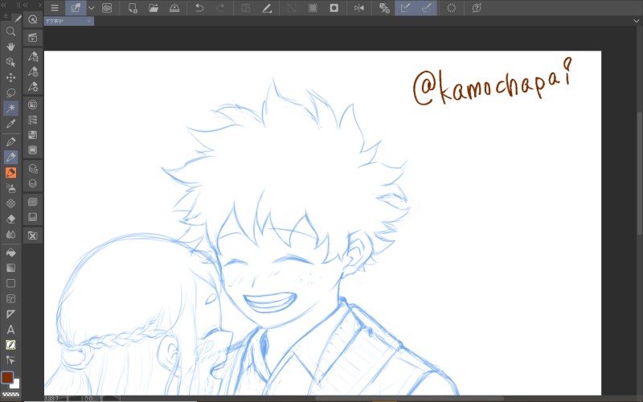Viewport: 643px width, 402px height.
Task: Select the Figure shape tool
Action: pos(10,284)
